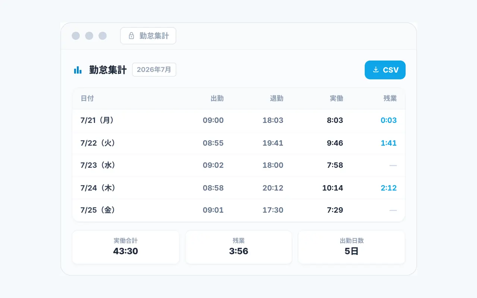The width and height of the screenshot is (477, 298).
Task: Open the 出勤日数 5日 summary card
Action: (x=351, y=247)
